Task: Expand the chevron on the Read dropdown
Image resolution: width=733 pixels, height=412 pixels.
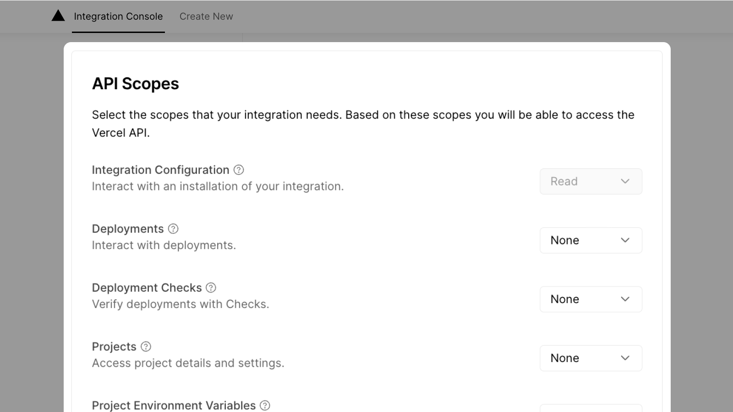Action: pyautogui.click(x=625, y=181)
